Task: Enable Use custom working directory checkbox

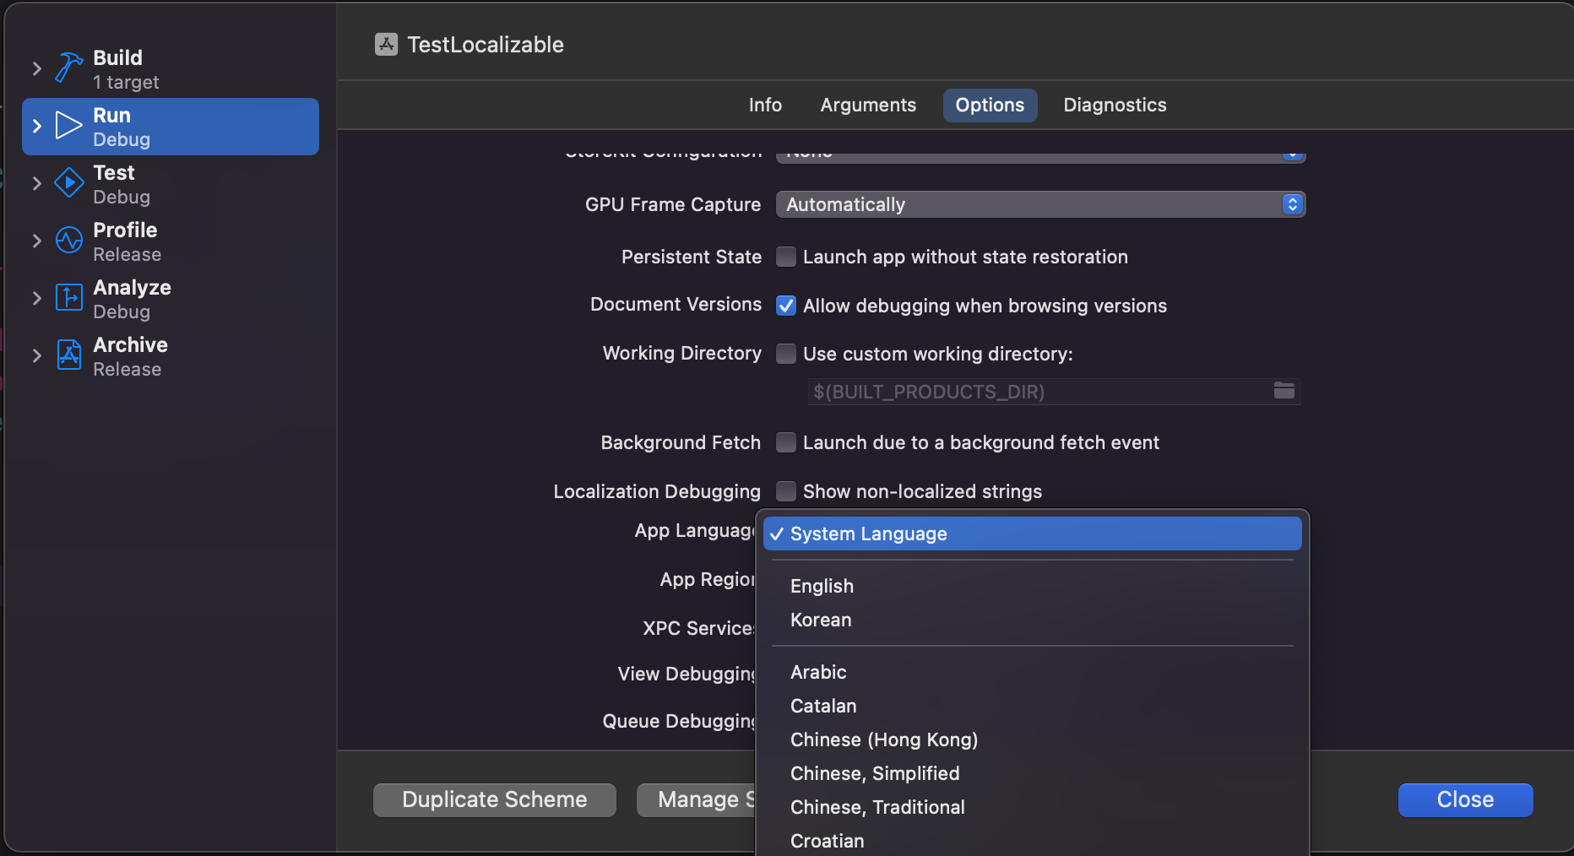Action: [x=786, y=354]
